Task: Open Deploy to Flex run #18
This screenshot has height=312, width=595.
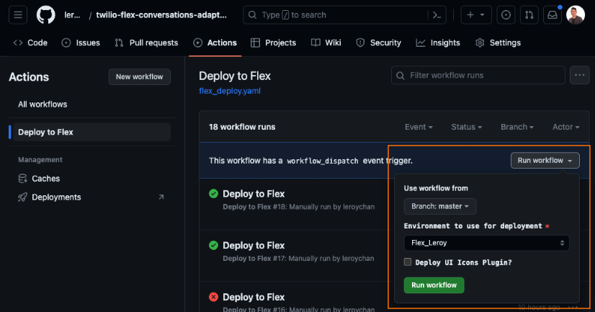Action: pos(254,194)
